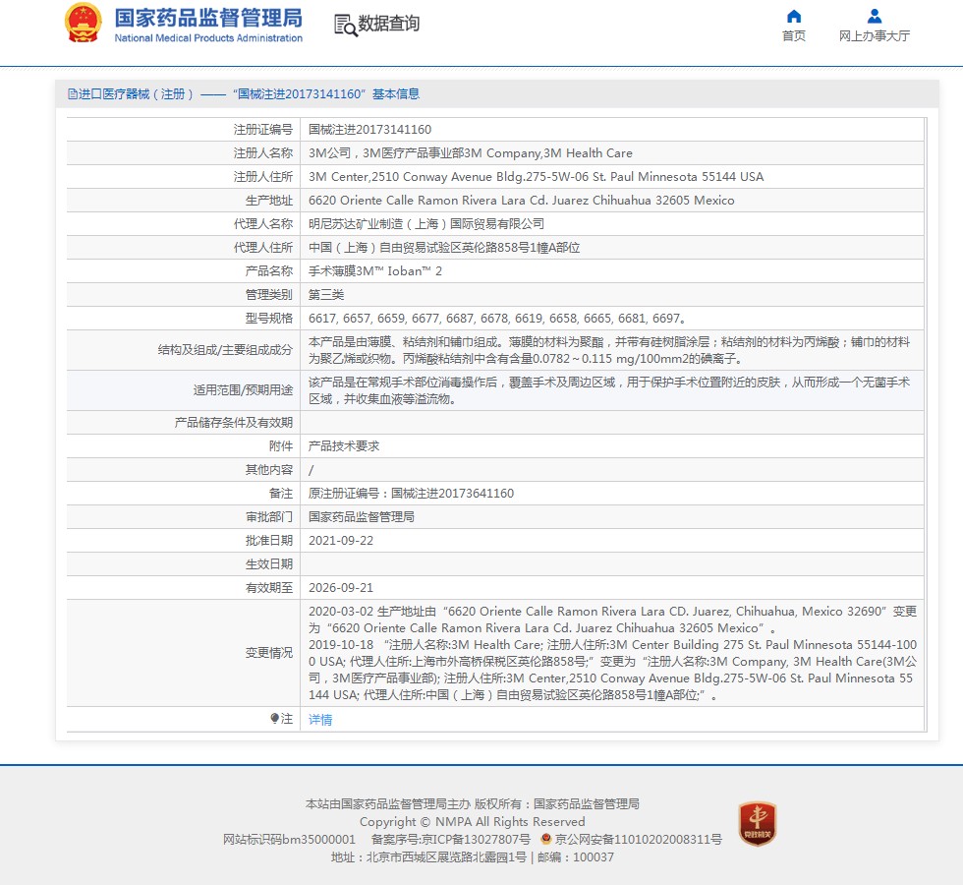The image size is (963, 885).
Task: Select product name 手术薄膜3M Ioban 2
Action: click(375, 271)
